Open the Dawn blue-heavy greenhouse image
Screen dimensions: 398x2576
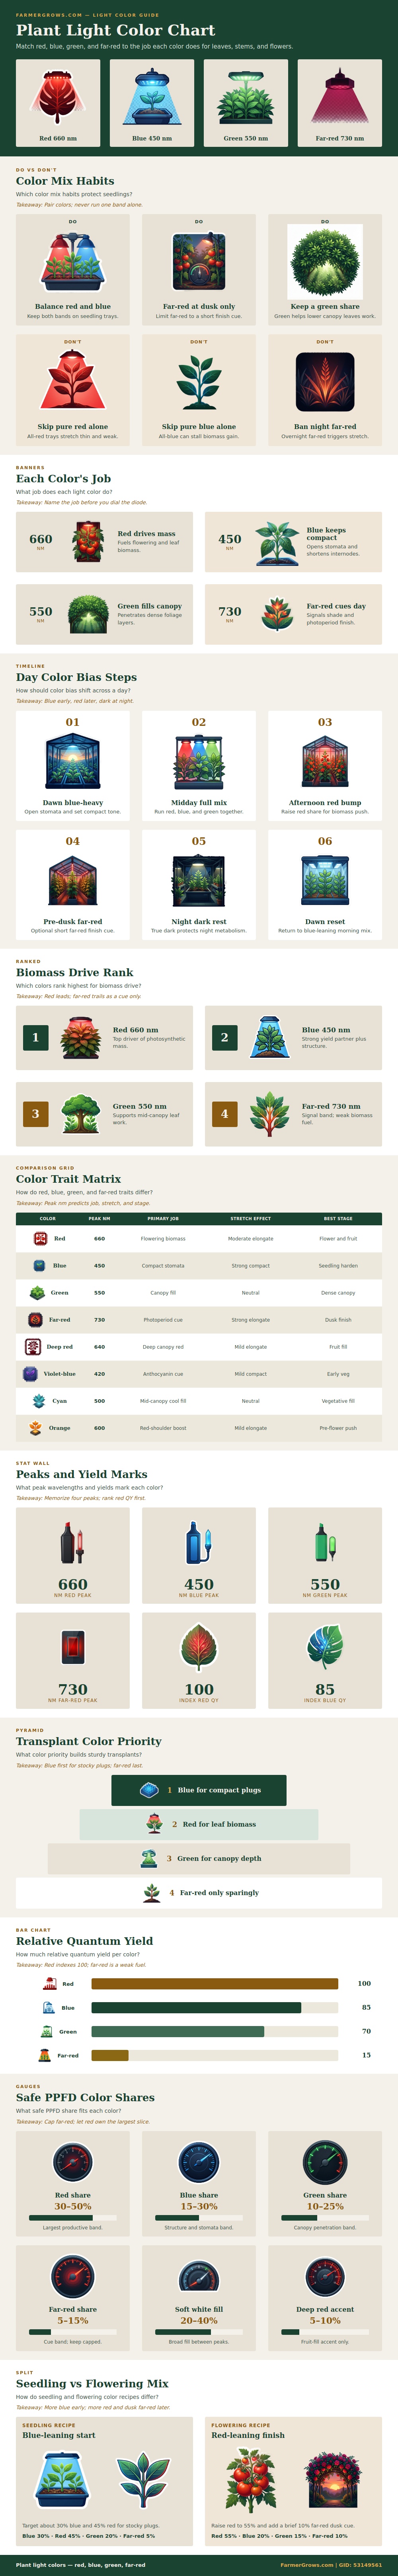[73, 761]
